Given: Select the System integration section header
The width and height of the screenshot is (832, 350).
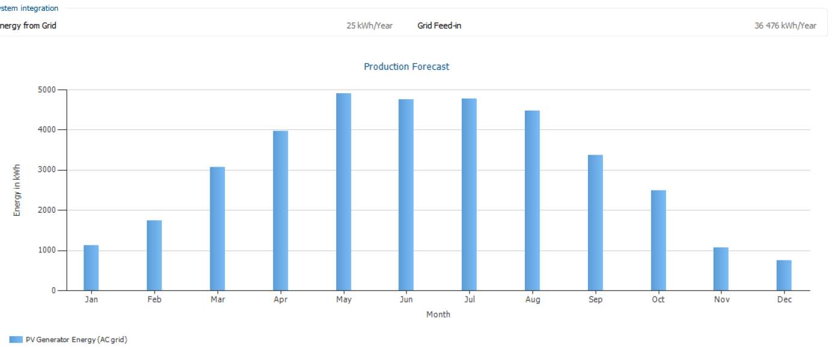Looking at the screenshot, I should click(29, 8).
